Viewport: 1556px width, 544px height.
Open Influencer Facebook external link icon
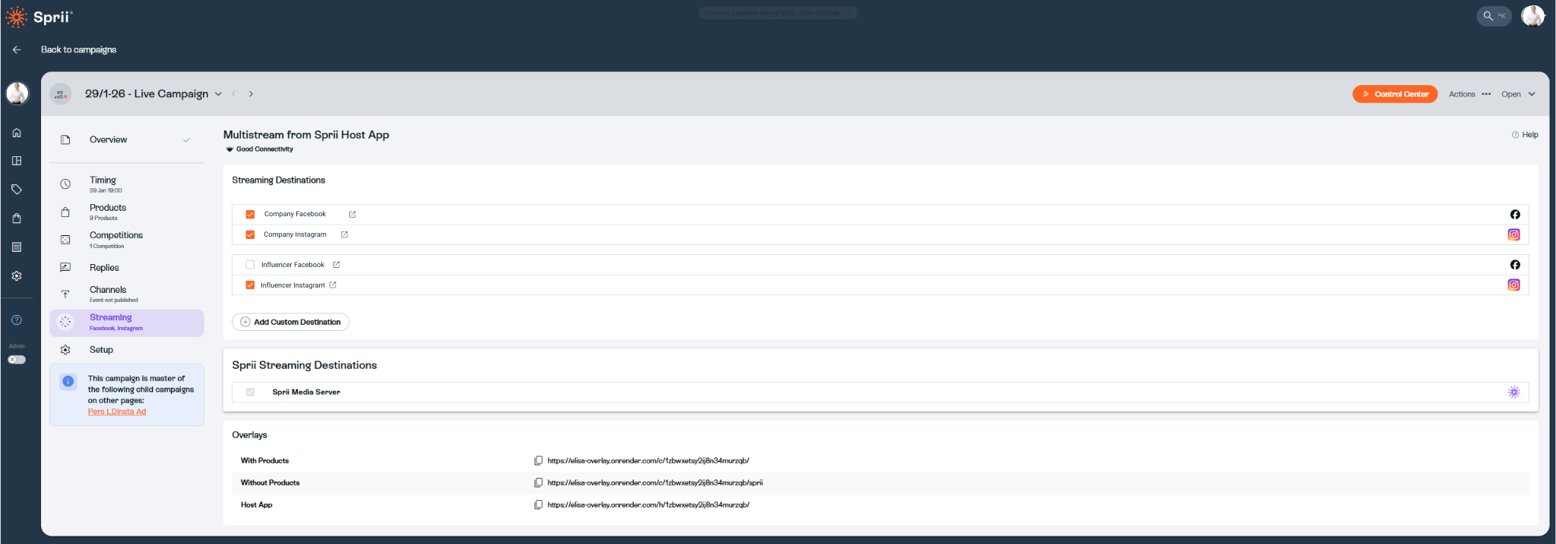337,265
